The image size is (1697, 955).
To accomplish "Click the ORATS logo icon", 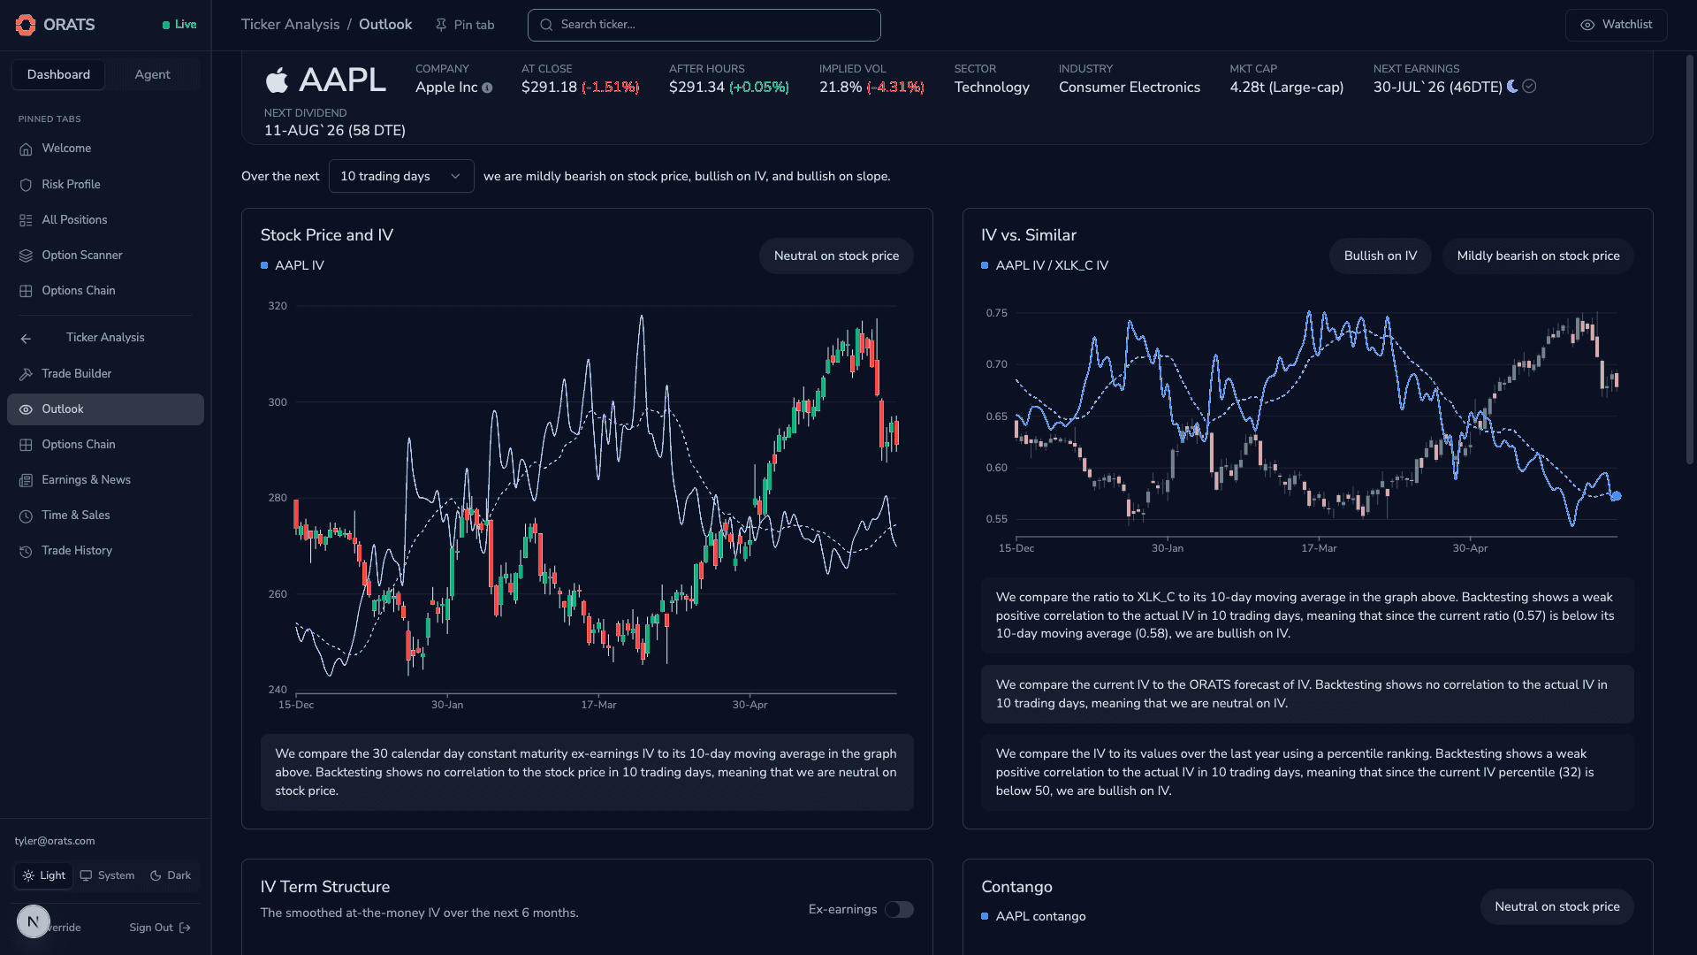I will [26, 25].
